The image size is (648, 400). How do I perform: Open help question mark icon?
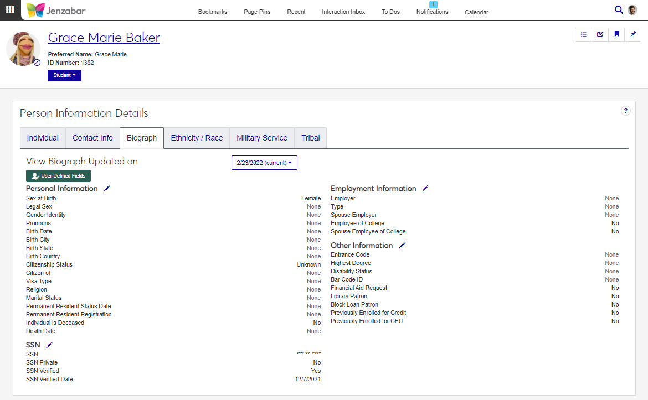625,111
